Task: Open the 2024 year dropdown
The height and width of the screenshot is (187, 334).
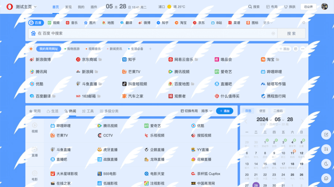Action: pos(264,120)
